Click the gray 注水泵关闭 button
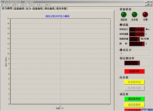 tap(134, 88)
